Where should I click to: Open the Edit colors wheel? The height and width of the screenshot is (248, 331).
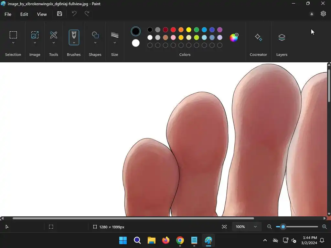(x=234, y=37)
